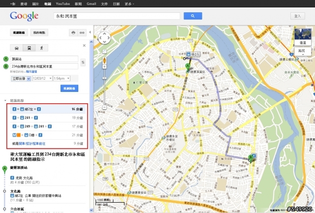Open the 路況 traffic layer dropdown
The height and width of the screenshot is (213, 315).
(303, 52)
